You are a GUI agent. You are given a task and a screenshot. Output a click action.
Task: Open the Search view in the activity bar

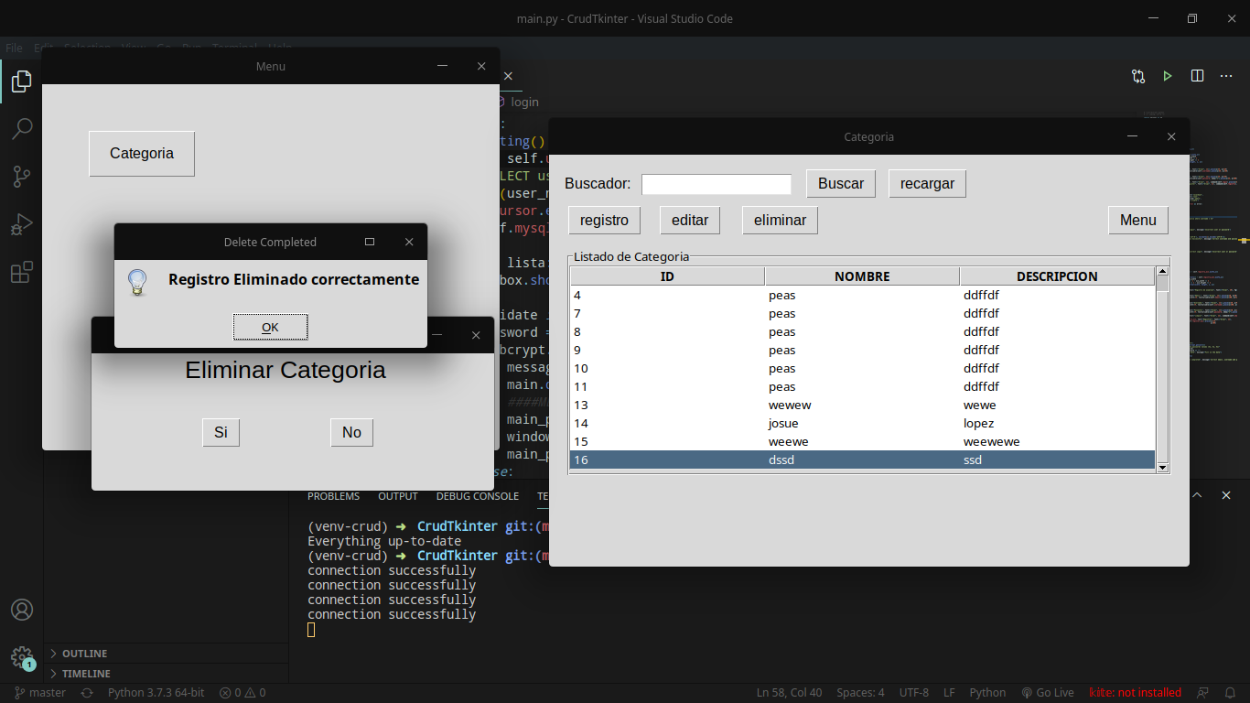[22, 129]
